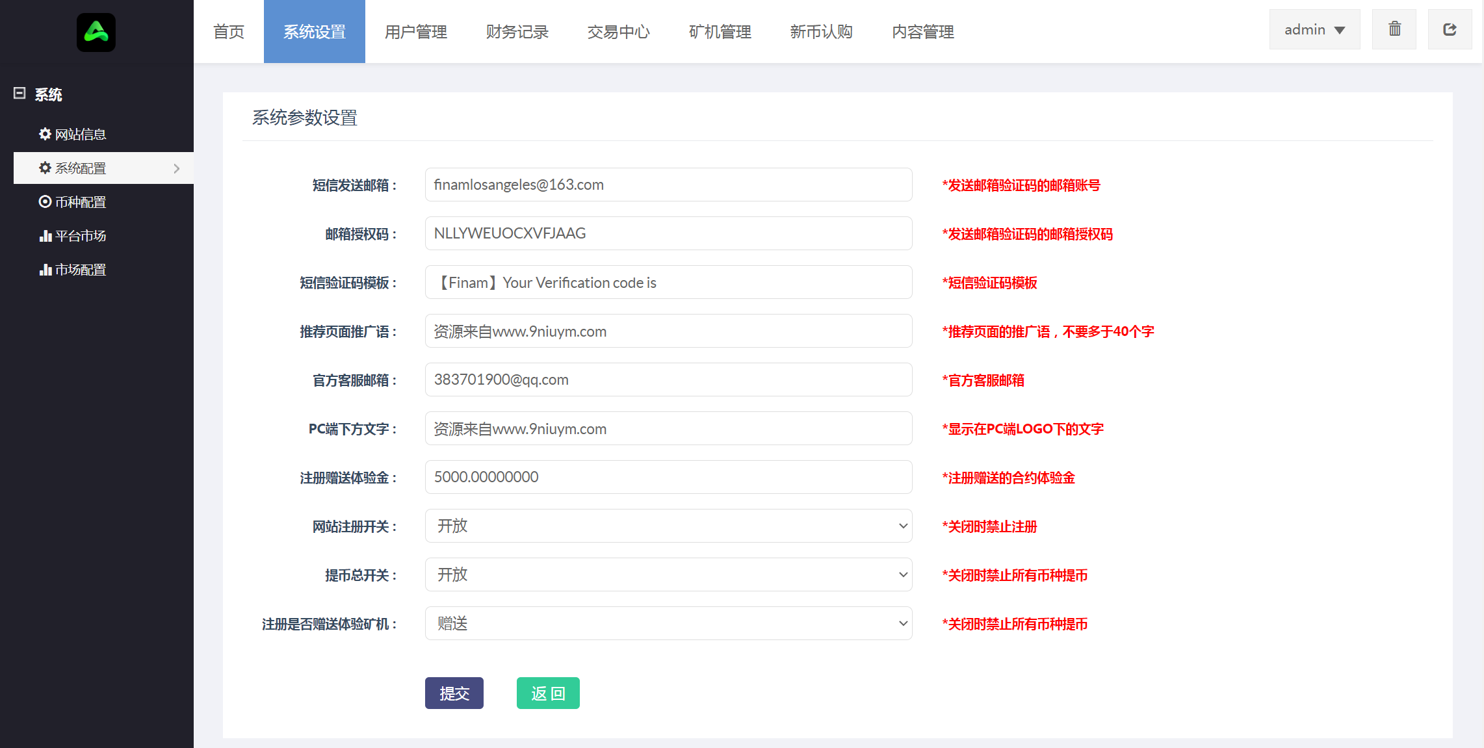This screenshot has height=748, width=1484.
Task: Go to the 财务记录 tab
Action: click(x=517, y=31)
